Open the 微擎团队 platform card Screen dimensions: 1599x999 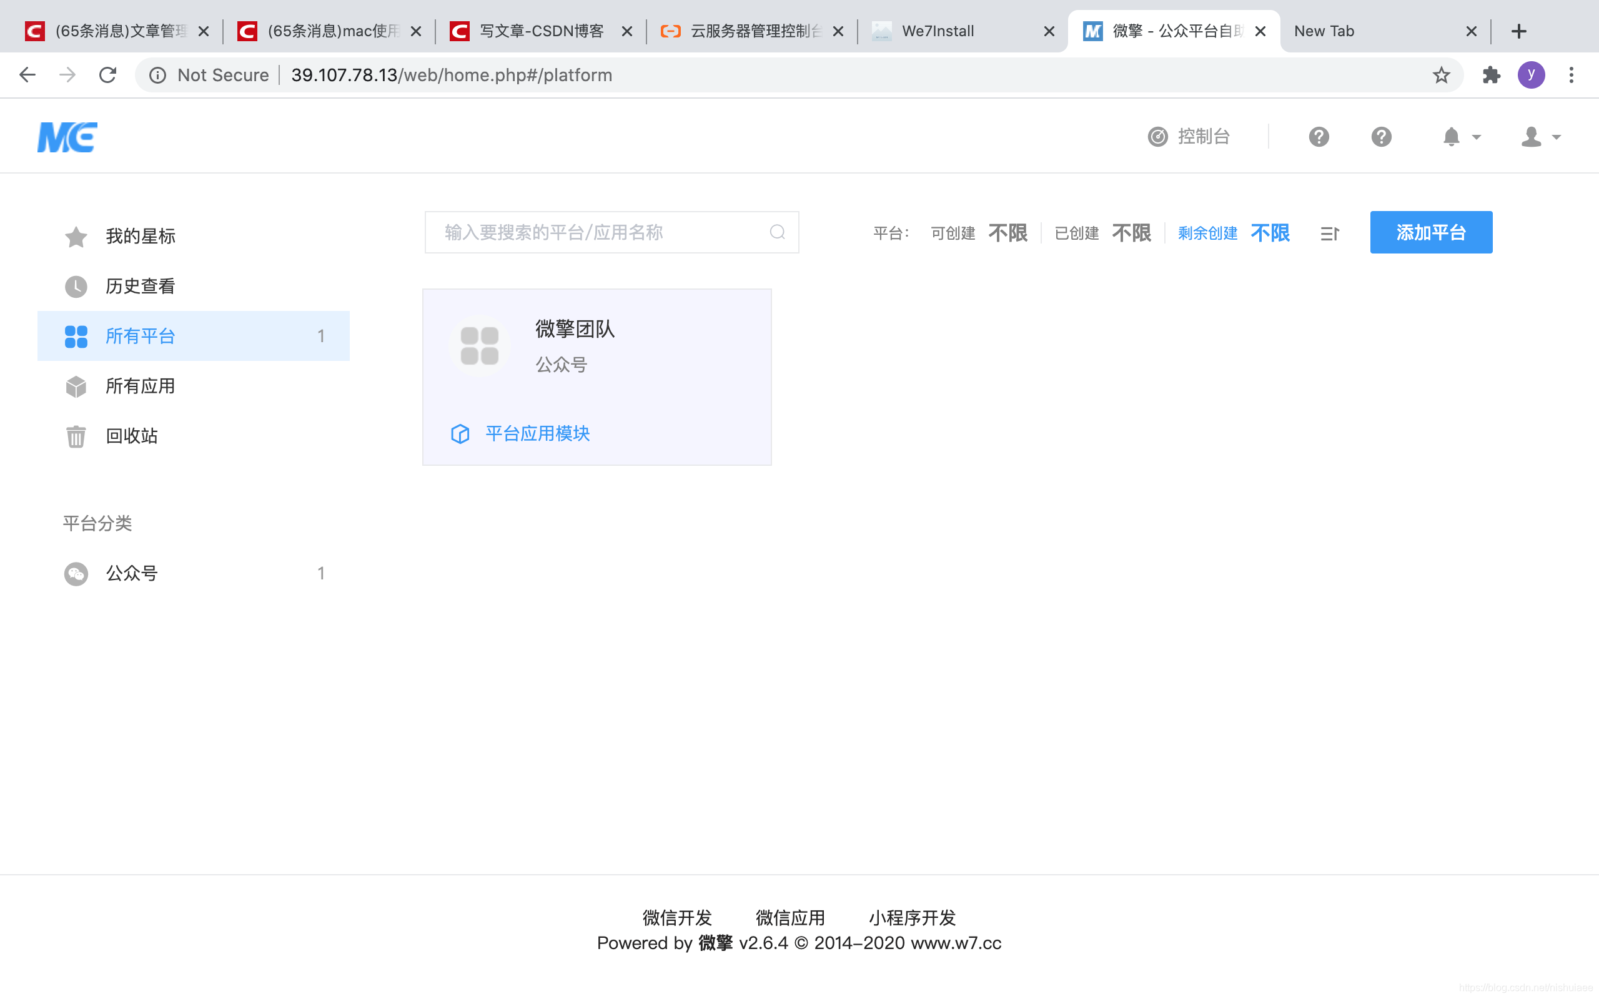(x=597, y=376)
